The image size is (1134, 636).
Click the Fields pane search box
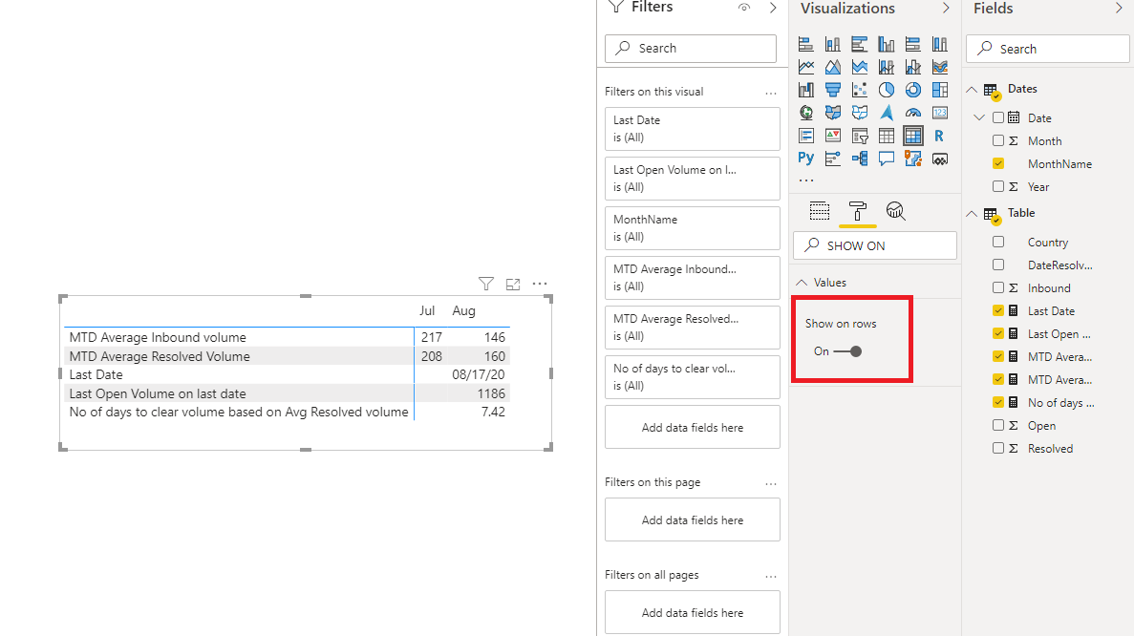point(1047,49)
